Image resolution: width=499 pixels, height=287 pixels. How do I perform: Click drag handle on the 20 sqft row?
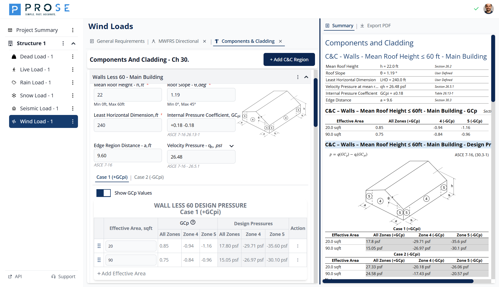click(x=99, y=246)
